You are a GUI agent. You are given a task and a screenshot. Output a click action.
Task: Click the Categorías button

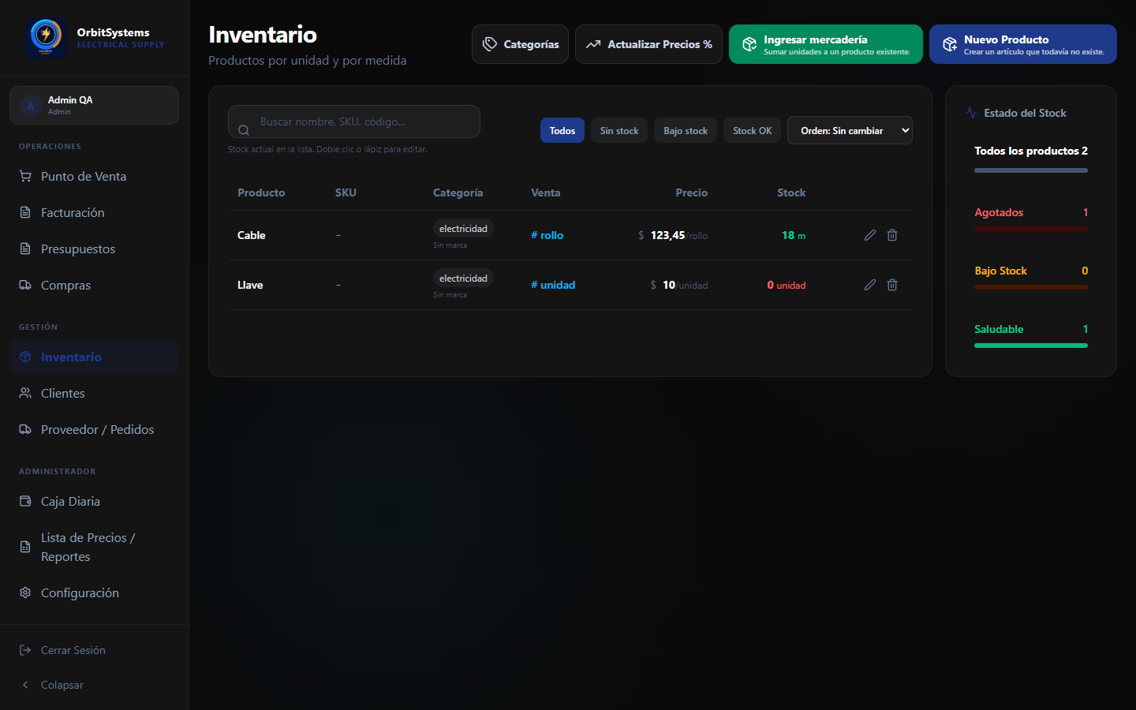click(x=520, y=44)
